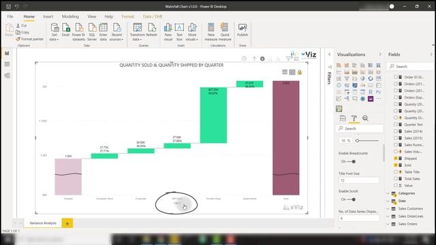Click the drill up arrow icon

coord(254,59)
